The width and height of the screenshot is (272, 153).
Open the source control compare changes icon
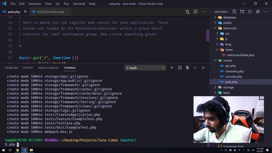[187, 11]
